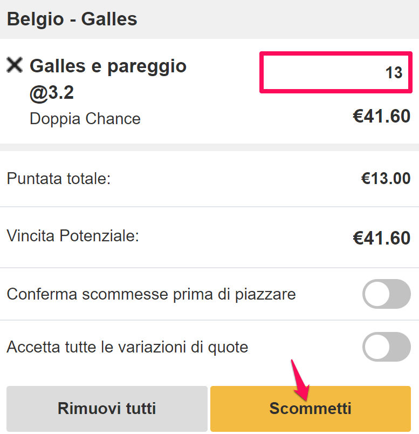The height and width of the screenshot is (434, 419).
Task: Remove the Galles e pareggio selection with the X
Action: click(15, 65)
